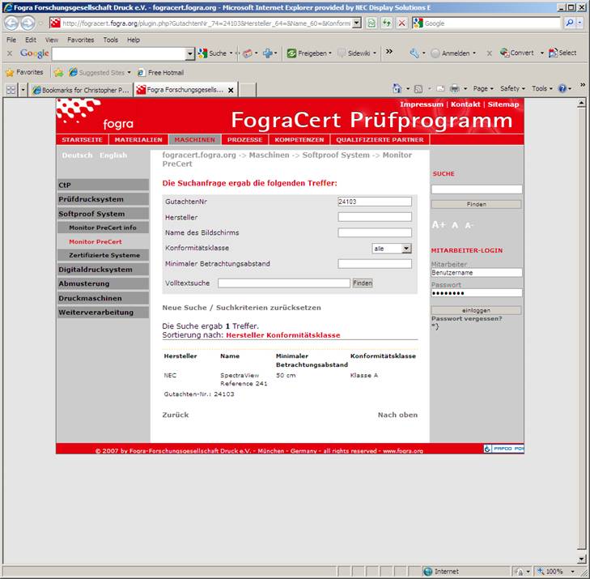590x579 pixels.
Task: Open the MATERIALIEN navigation tab
Action: tap(138, 139)
